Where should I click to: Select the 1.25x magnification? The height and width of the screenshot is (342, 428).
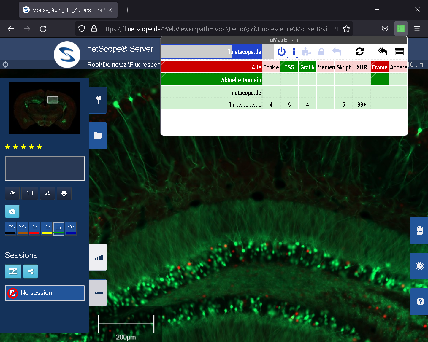(10, 229)
